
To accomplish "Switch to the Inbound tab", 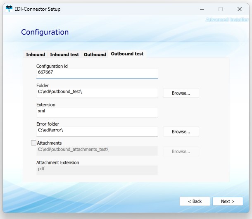I will pyautogui.click(x=36, y=55).
